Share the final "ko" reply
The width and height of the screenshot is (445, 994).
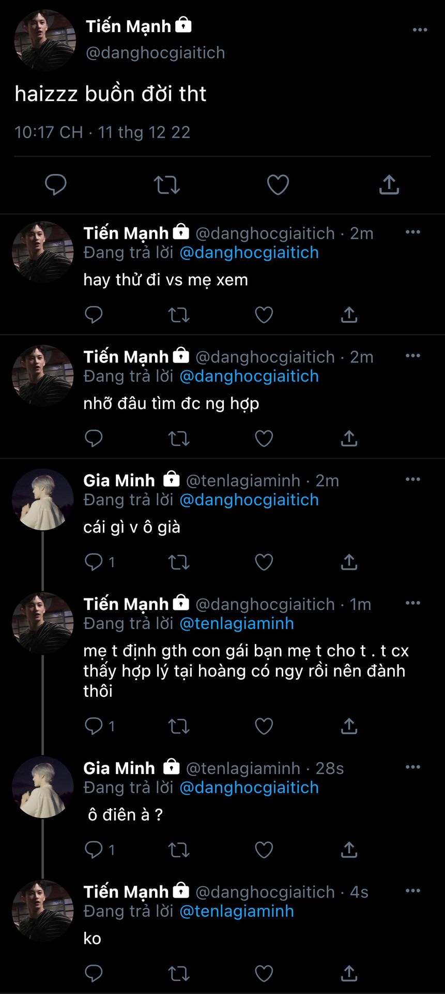pyautogui.click(x=349, y=973)
